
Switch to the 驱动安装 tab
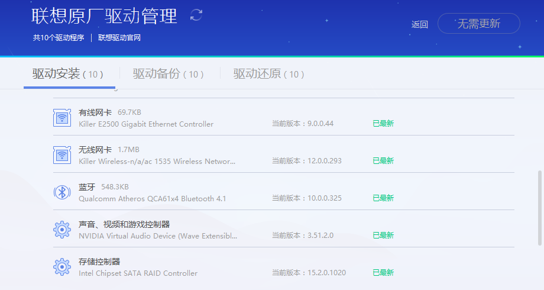tap(68, 74)
